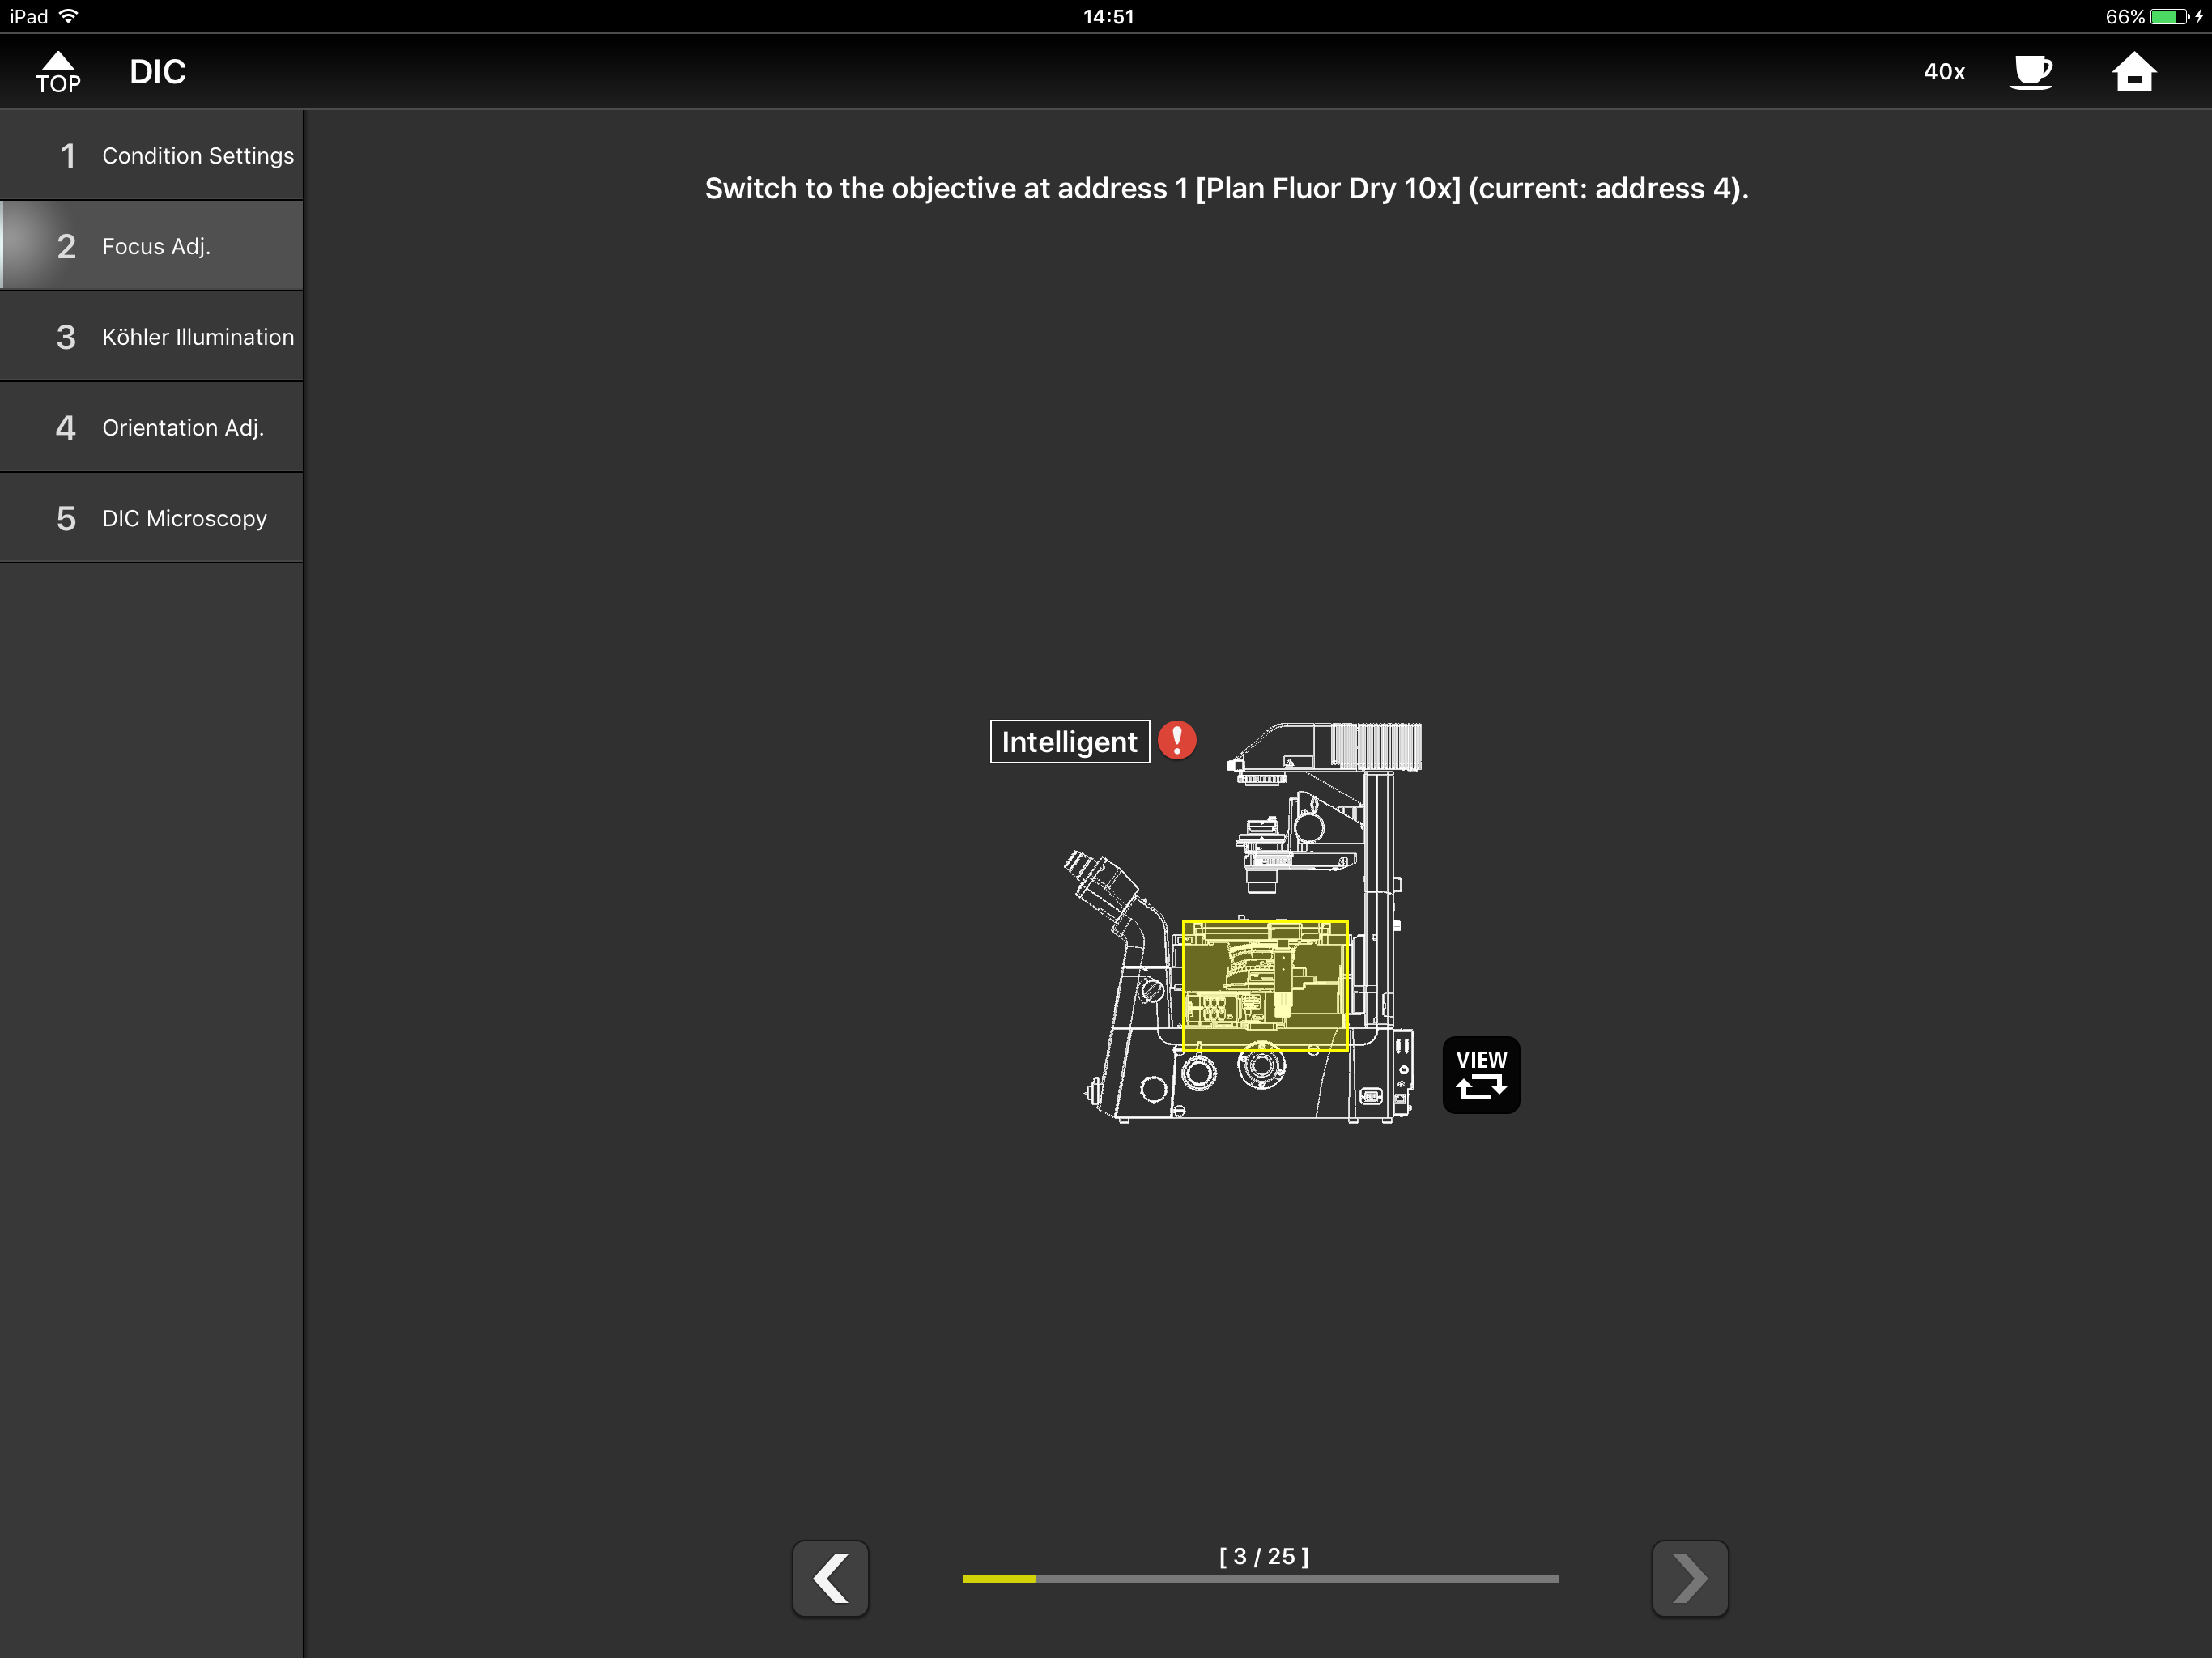Tap the red exclamation warning icon

pos(1177,741)
